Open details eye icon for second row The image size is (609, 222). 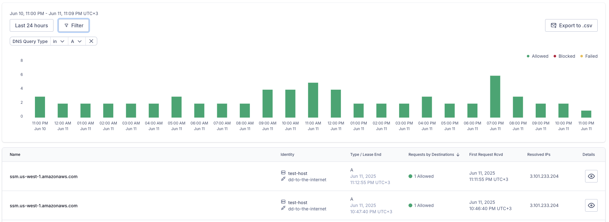click(x=591, y=205)
